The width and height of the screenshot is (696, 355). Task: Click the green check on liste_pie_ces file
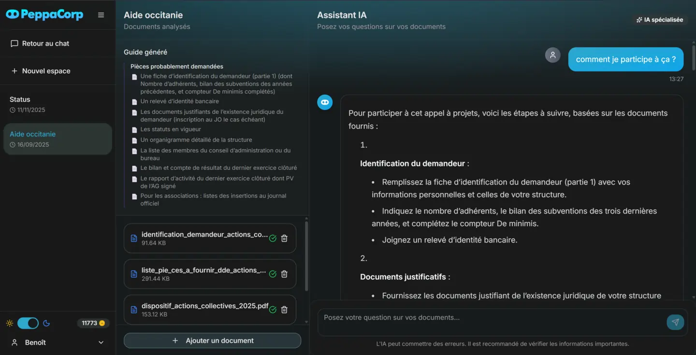(x=273, y=274)
